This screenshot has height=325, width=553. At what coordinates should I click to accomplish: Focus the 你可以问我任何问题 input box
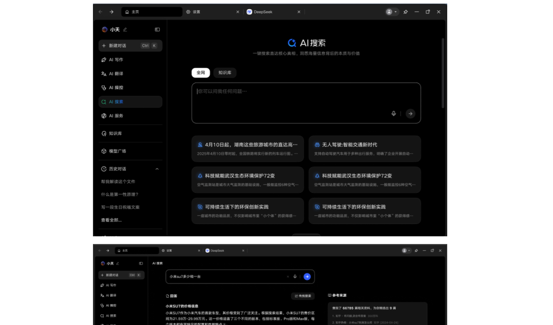tap(306, 103)
